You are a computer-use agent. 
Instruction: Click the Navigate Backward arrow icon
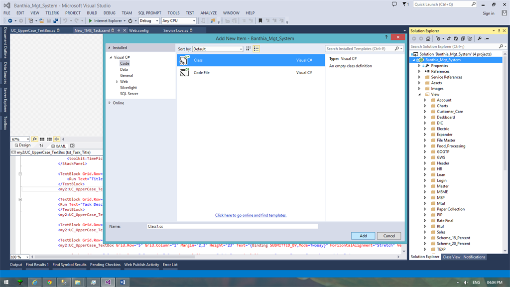(10, 21)
